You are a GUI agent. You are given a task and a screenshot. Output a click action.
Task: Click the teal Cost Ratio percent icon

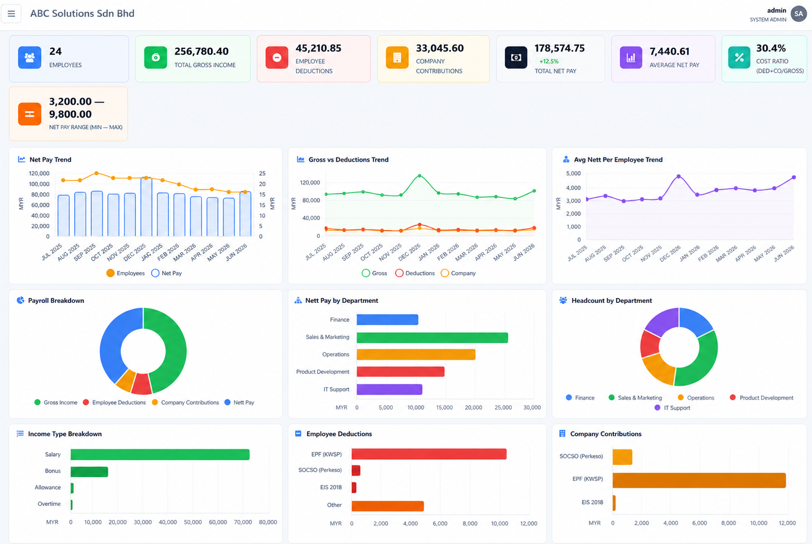[739, 57]
